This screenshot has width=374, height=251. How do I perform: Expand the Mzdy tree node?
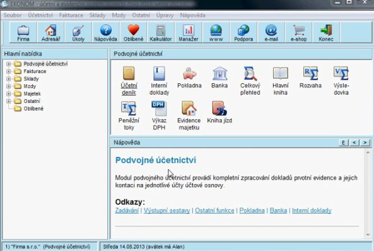coord(9,86)
